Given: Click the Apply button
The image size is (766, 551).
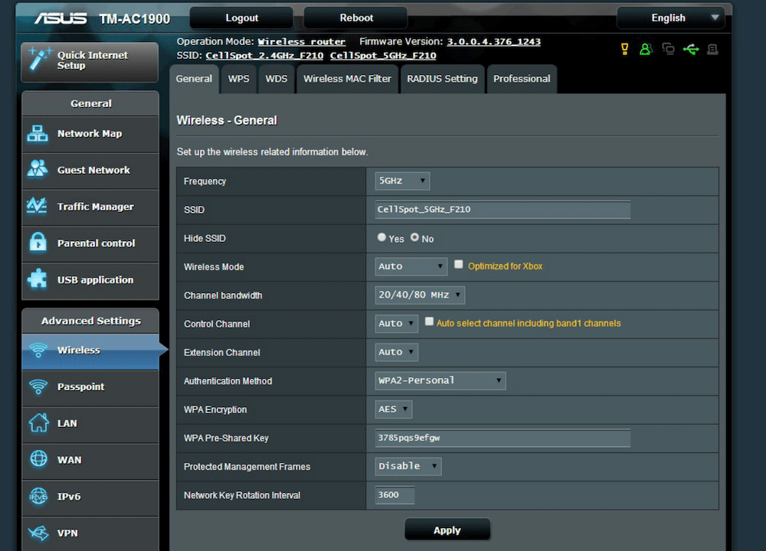Looking at the screenshot, I should tap(447, 530).
